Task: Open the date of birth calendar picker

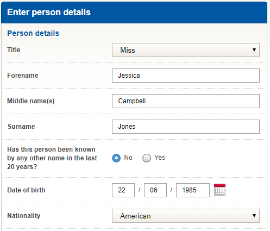Action: pyautogui.click(x=219, y=190)
